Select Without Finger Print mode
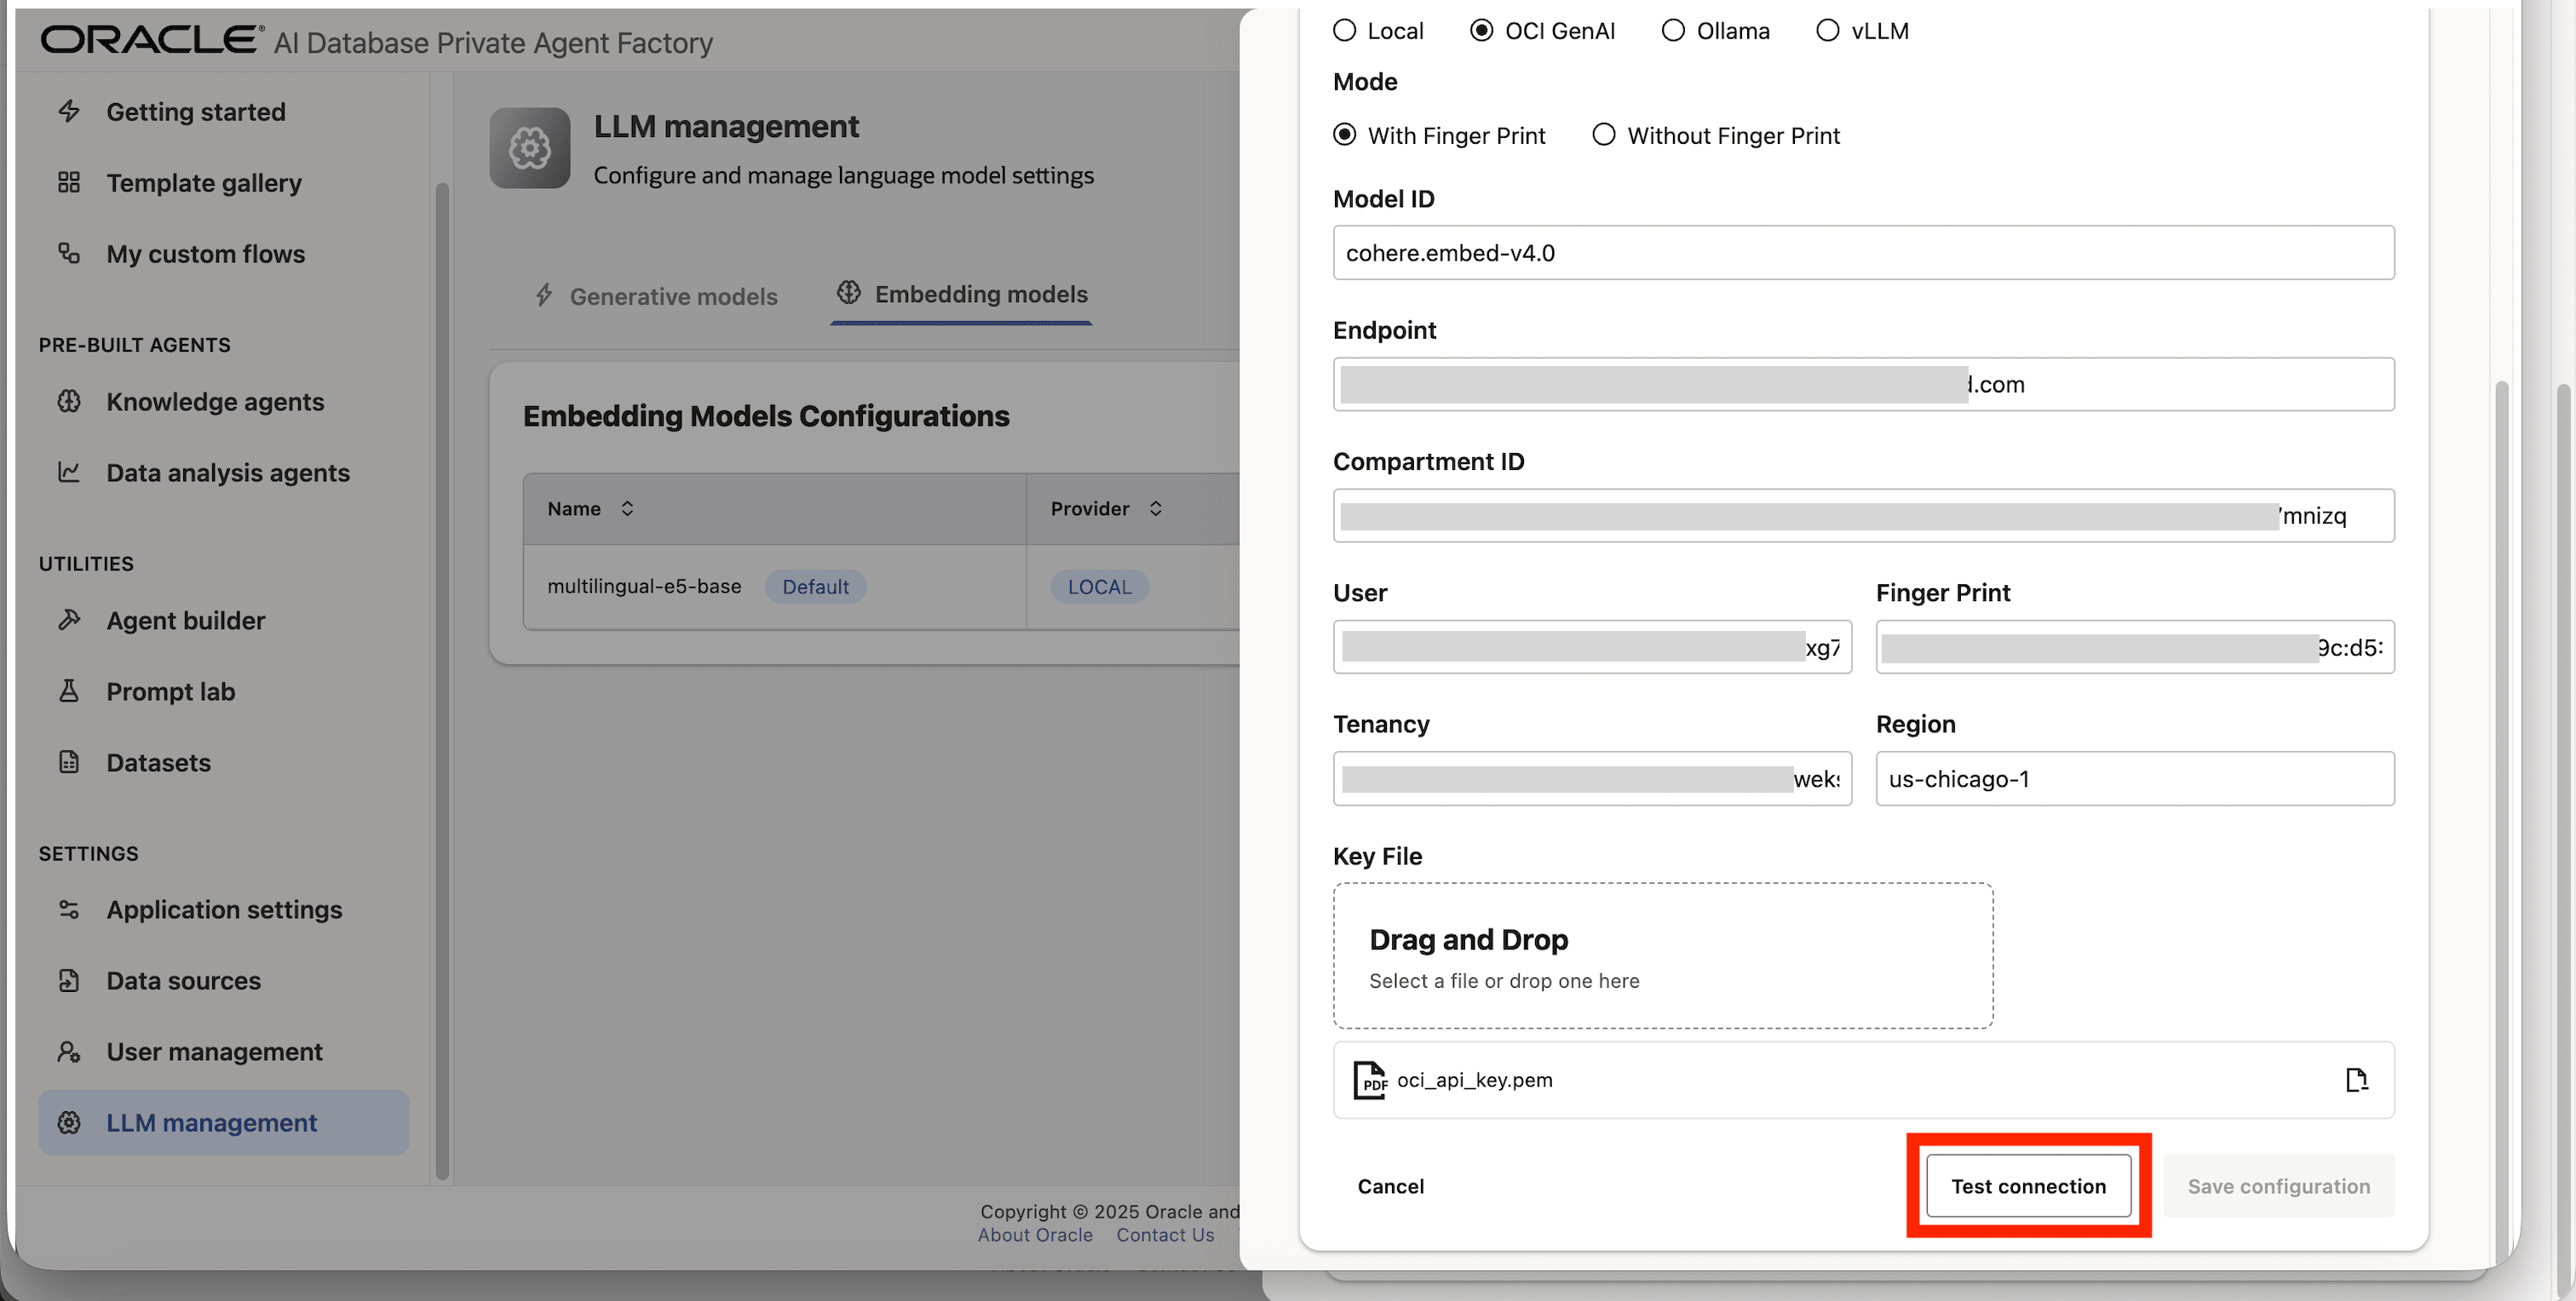 coord(1604,135)
